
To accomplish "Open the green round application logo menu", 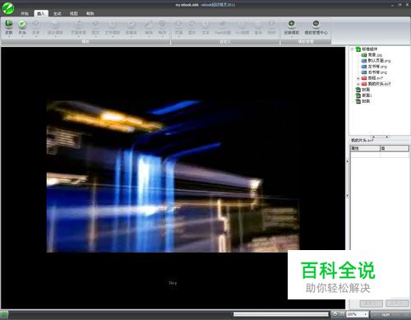I will 8,8.
